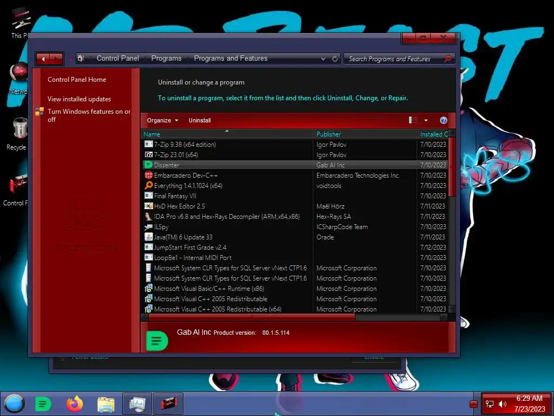The height and width of the screenshot is (416, 554).
Task: Click the Control Panel address bar icon
Action: [81, 58]
